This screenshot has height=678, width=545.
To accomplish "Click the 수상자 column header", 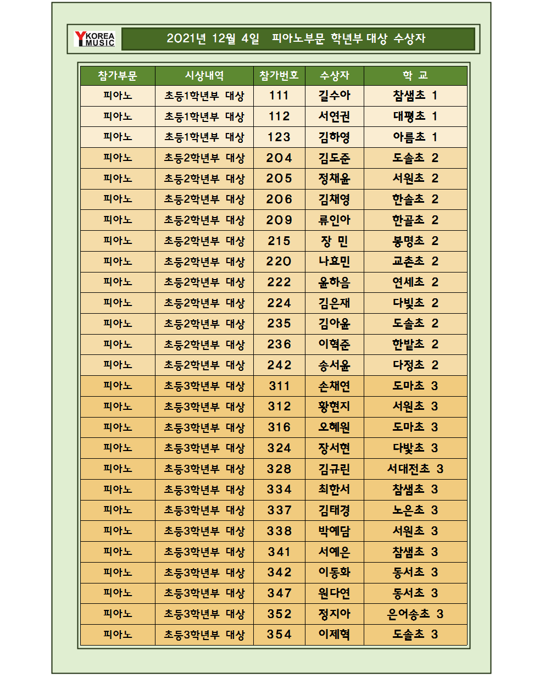I will (x=335, y=76).
